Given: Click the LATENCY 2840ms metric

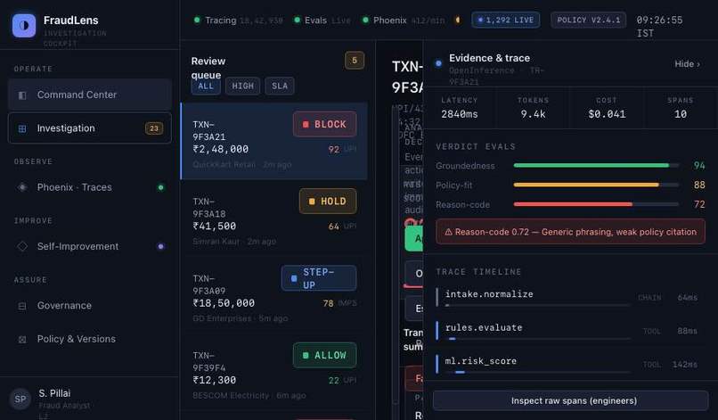Looking at the screenshot, I should pyautogui.click(x=460, y=108).
